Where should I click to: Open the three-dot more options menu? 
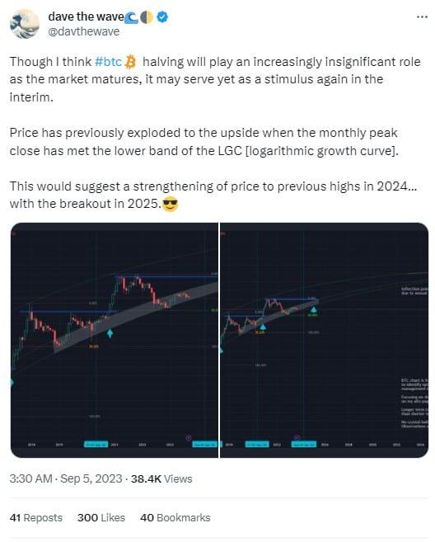pyautogui.click(x=422, y=17)
